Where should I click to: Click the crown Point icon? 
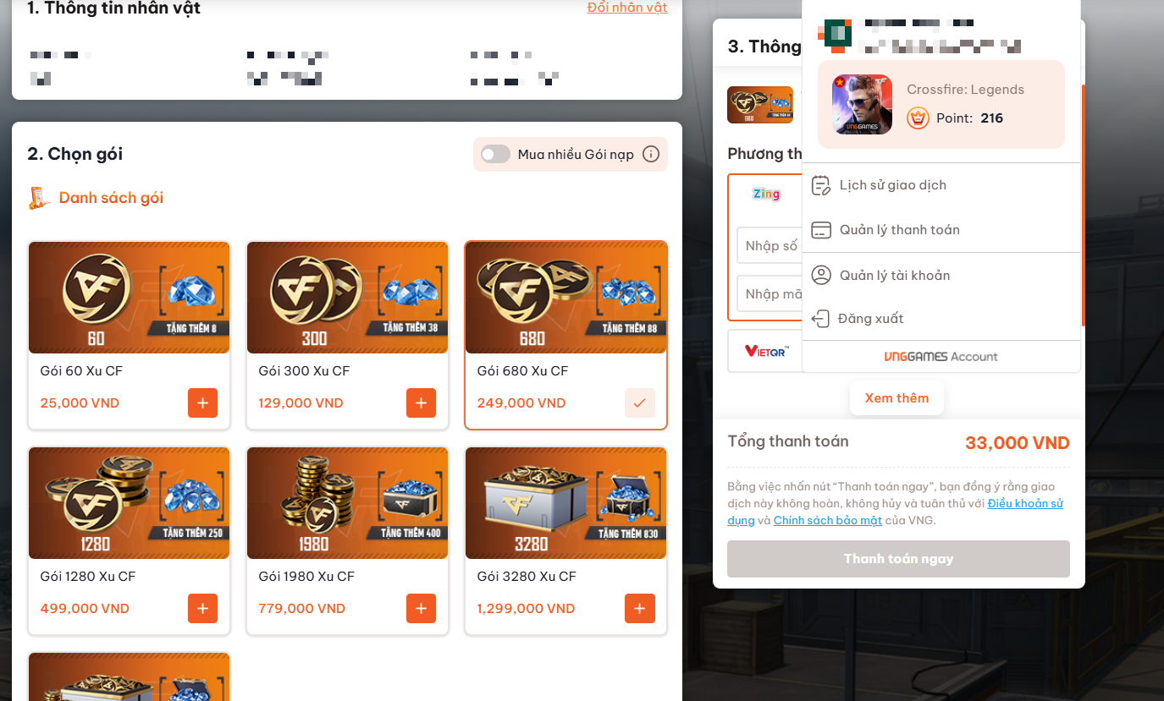pos(918,118)
